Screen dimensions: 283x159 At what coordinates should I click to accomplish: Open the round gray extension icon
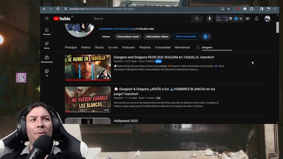245,9
